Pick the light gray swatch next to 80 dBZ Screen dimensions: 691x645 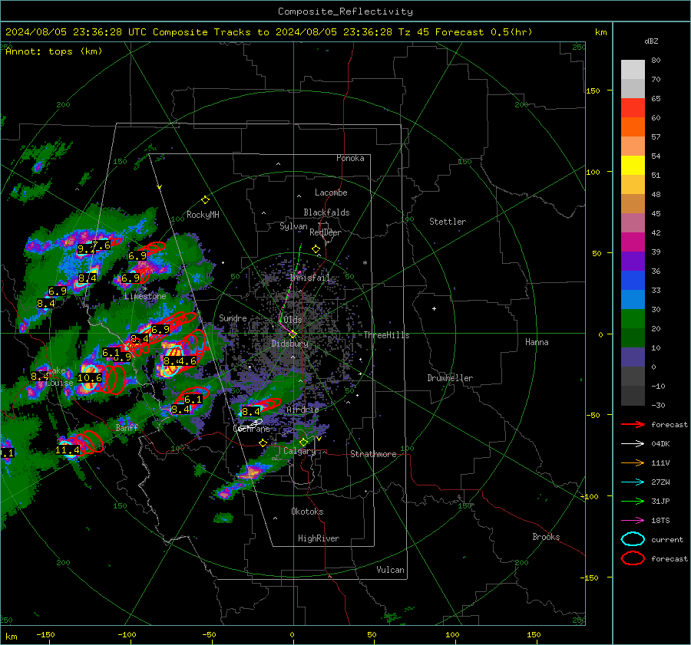tap(633, 70)
